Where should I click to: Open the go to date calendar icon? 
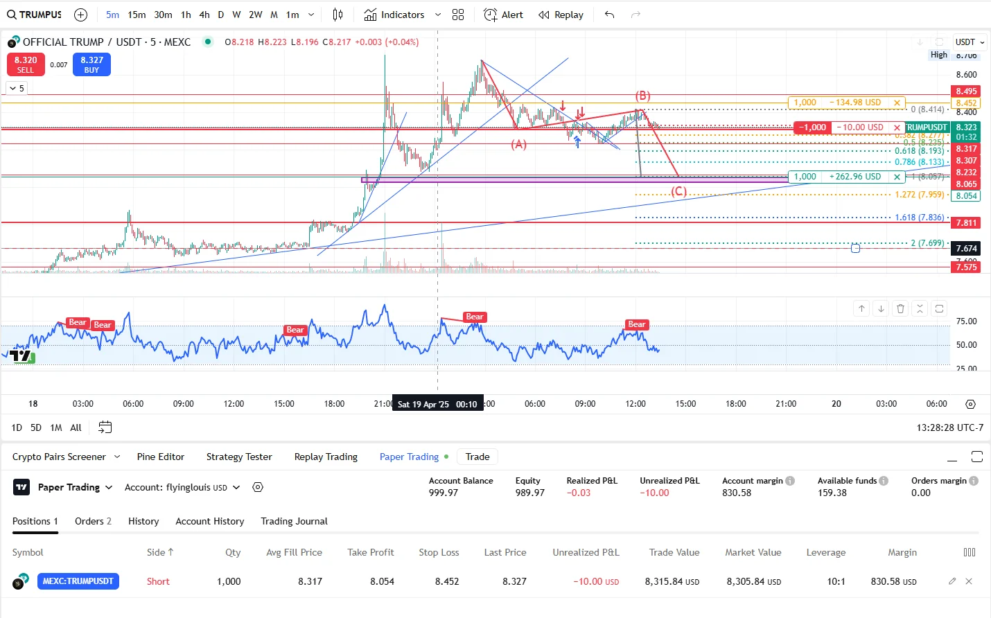105,427
